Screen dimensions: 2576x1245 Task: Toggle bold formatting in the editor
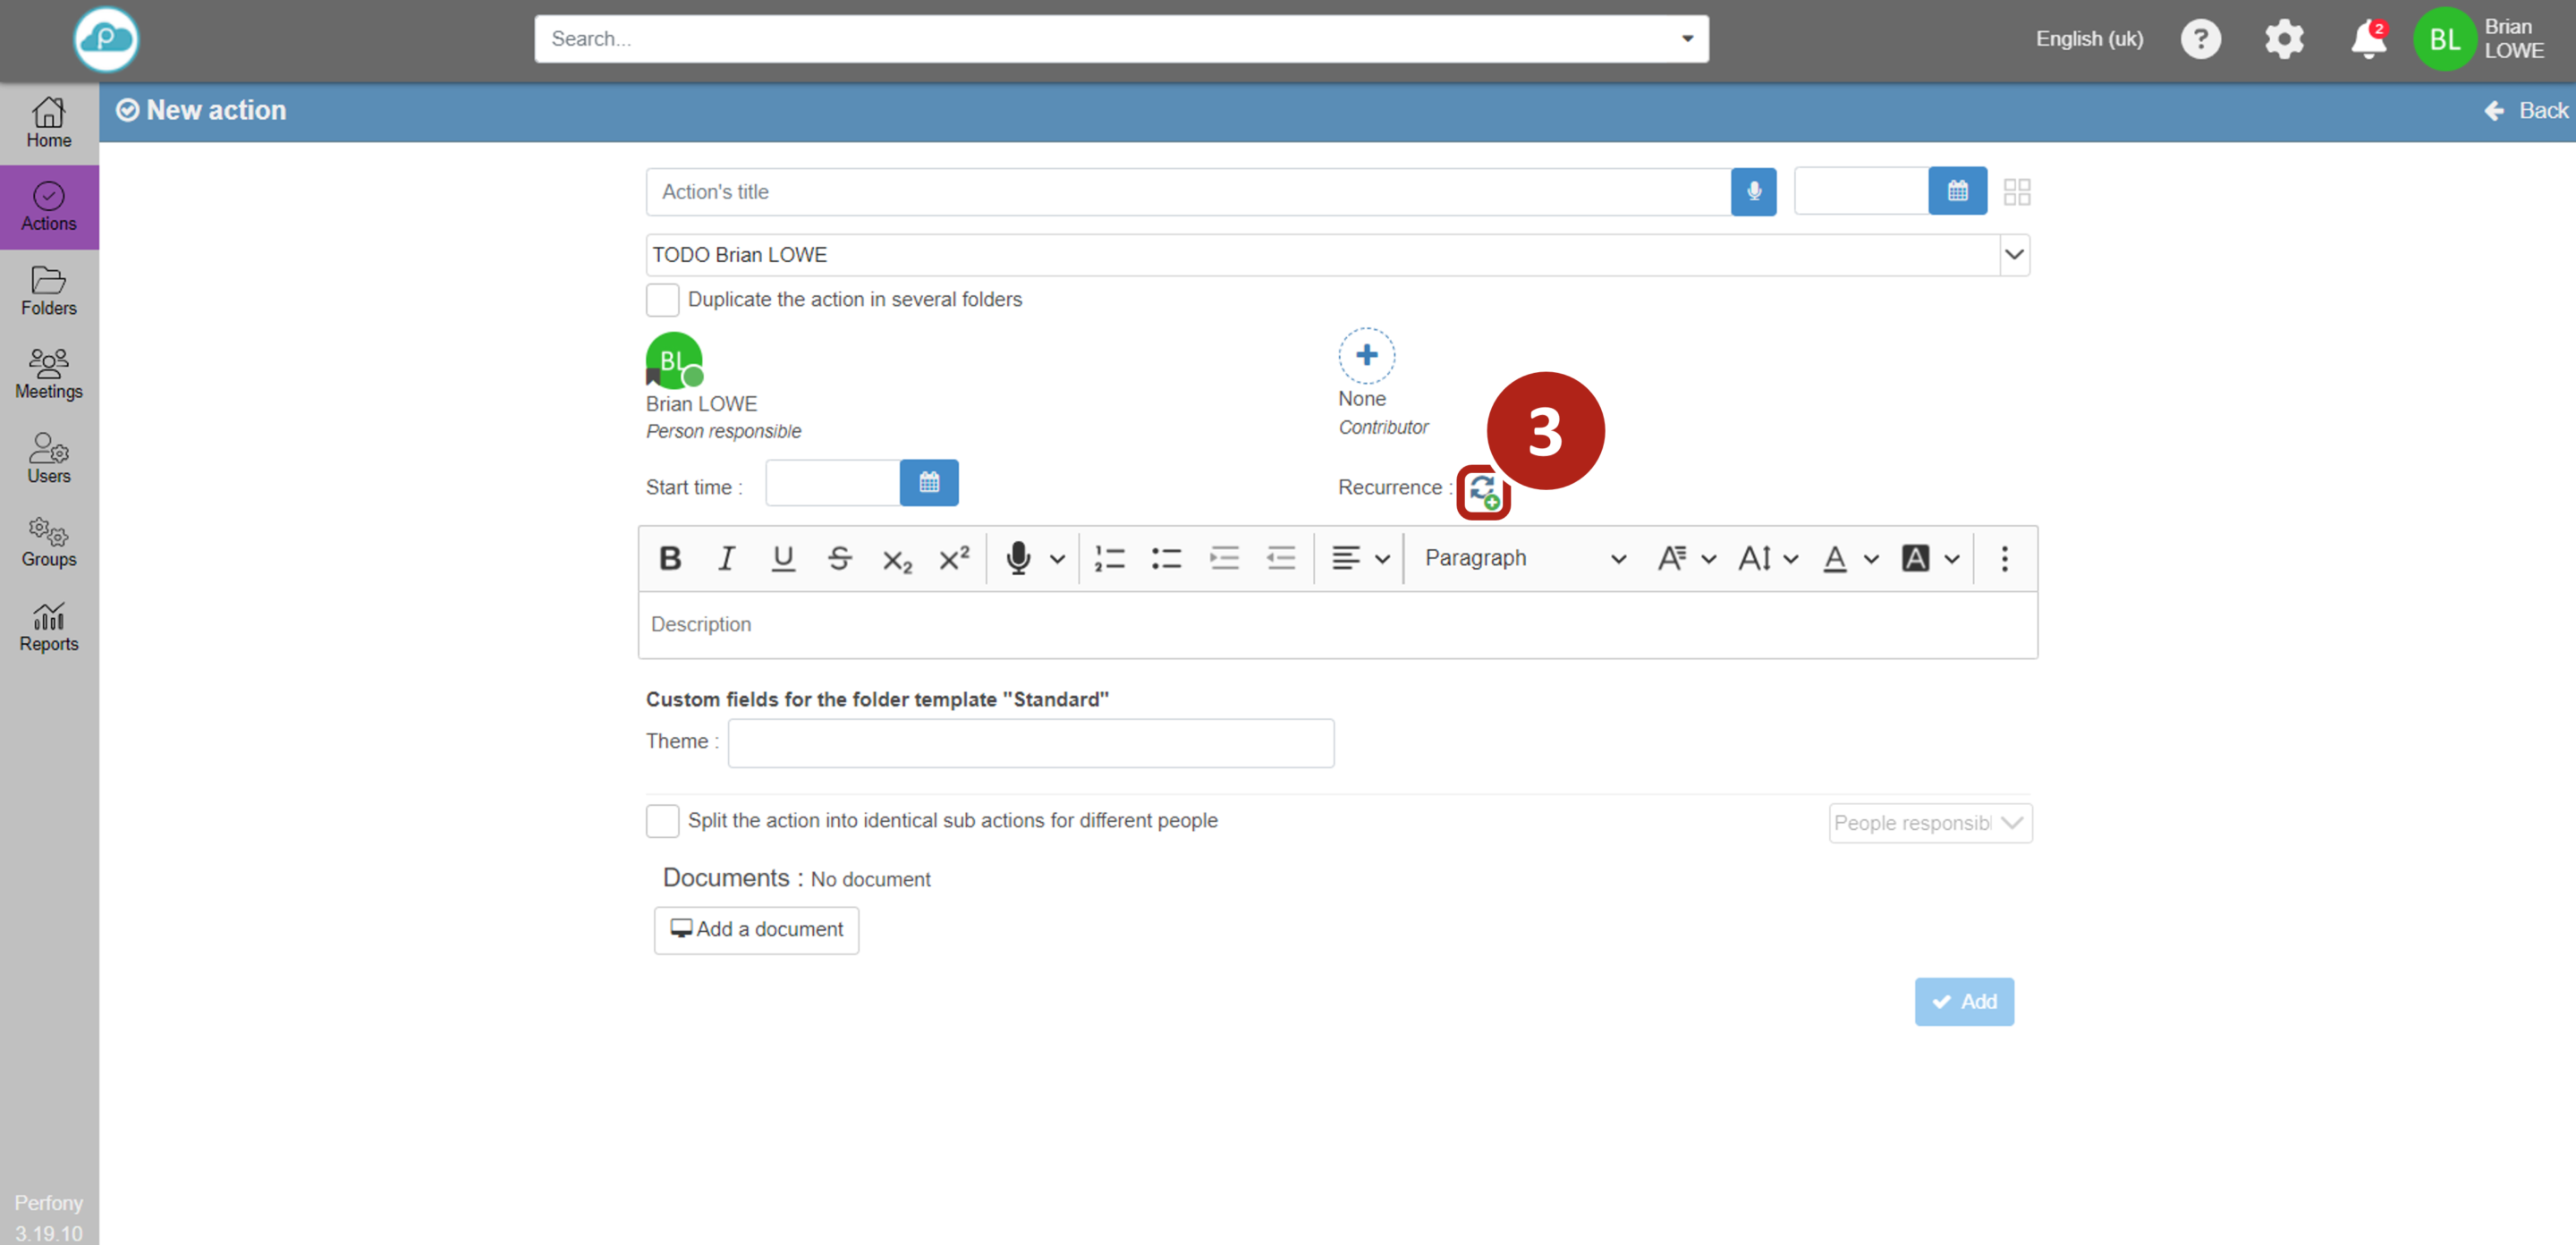click(670, 558)
